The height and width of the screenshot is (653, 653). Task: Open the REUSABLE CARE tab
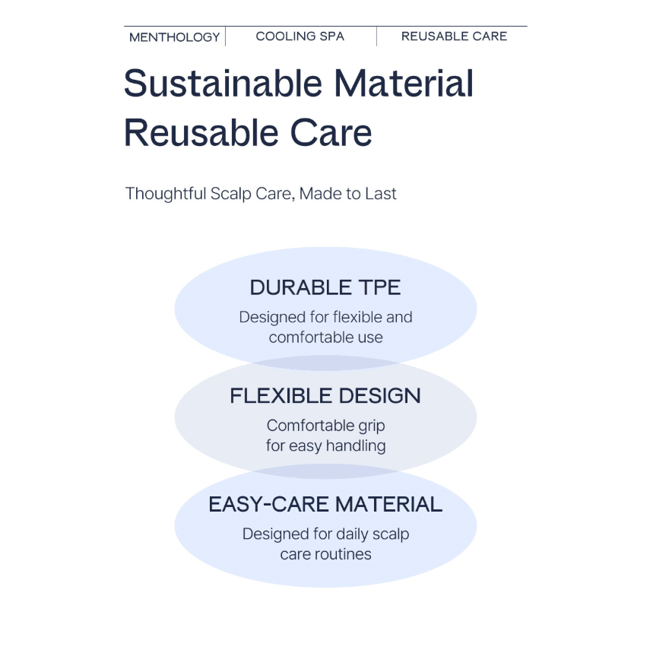tap(454, 36)
